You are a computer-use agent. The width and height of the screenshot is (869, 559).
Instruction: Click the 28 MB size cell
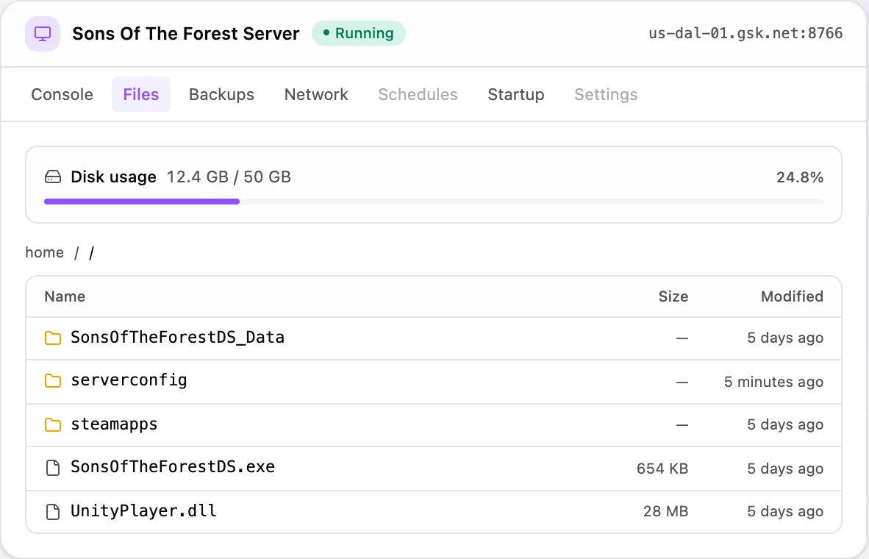[x=665, y=511]
